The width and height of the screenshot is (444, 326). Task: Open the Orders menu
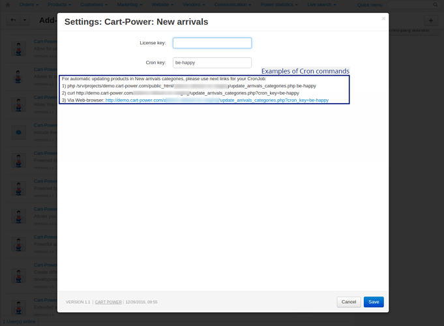click(x=29, y=5)
